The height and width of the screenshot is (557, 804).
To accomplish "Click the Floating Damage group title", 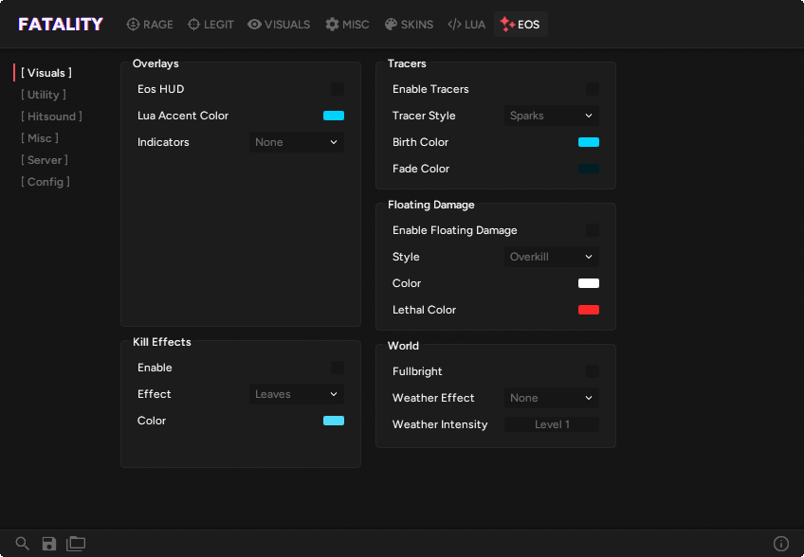I will point(430,205).
